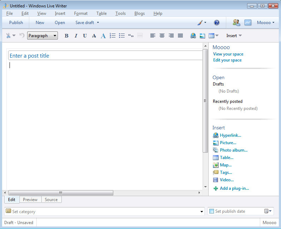Switch to the Source tab

point(51,200)
